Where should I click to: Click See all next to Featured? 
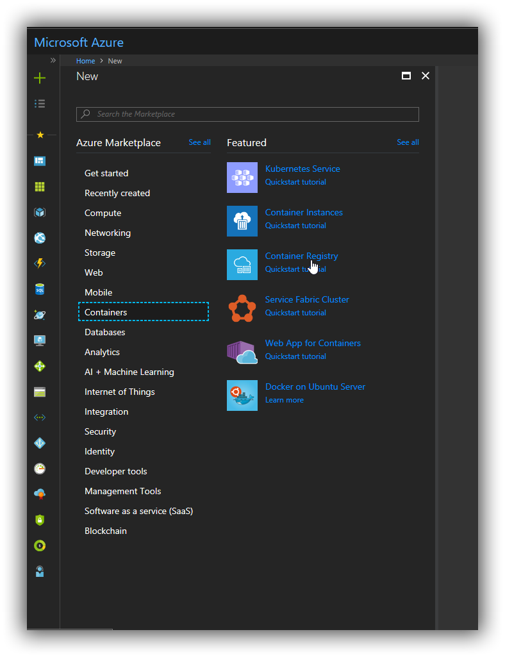click(x=408, y=142)
